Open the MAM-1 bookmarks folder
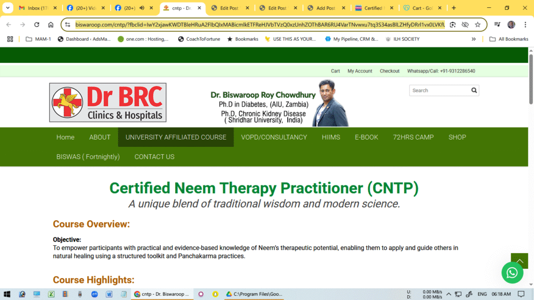 [x=39, y=39]
